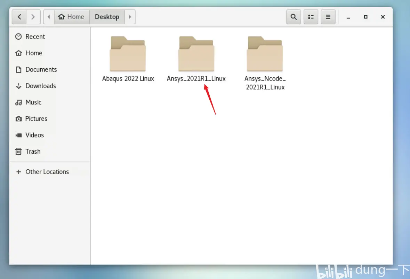
Task: Click the plus icon beside Other Locations
Action: tap(18, 172)
